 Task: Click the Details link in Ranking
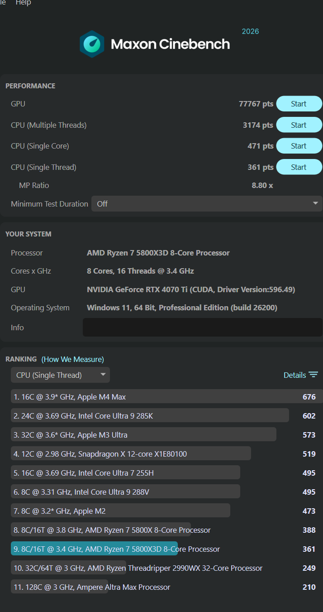[294, 375]
